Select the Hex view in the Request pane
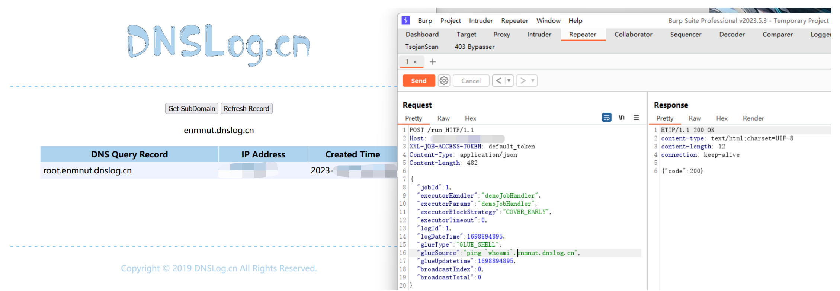 coord(470,118)
